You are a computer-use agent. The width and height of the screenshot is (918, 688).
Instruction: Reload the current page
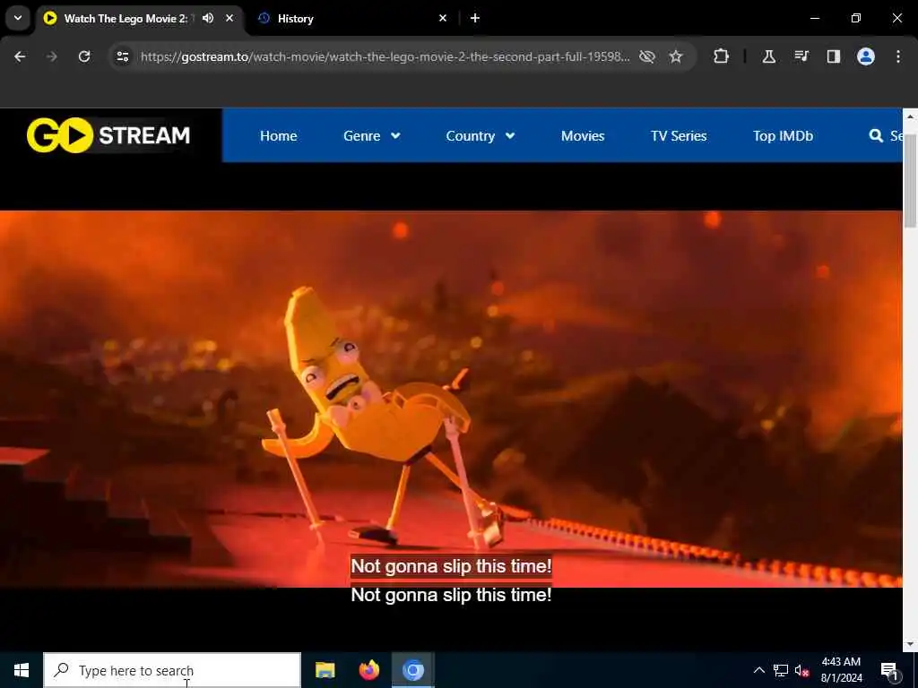click(84, 56)
